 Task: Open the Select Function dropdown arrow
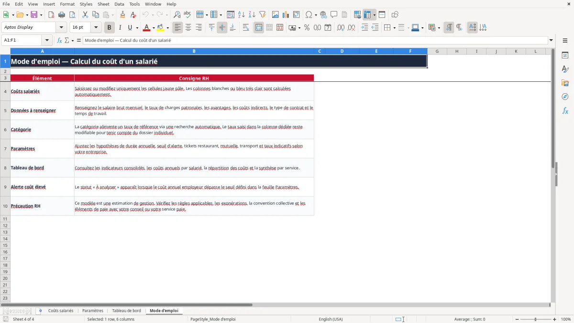point(73,40)
